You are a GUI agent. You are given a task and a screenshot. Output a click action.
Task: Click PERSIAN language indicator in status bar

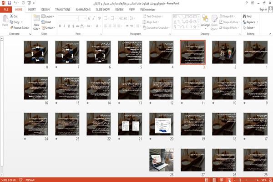(30, 180)
